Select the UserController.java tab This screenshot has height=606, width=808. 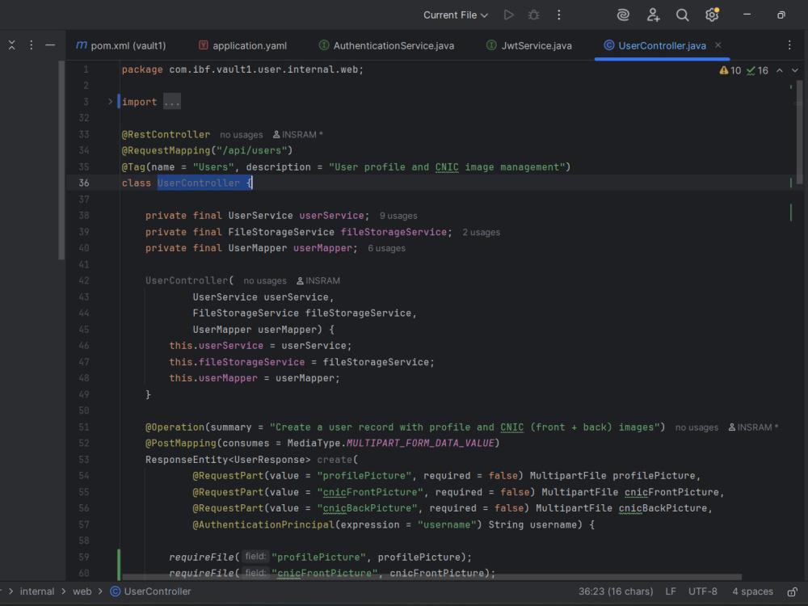click(655, 45)
